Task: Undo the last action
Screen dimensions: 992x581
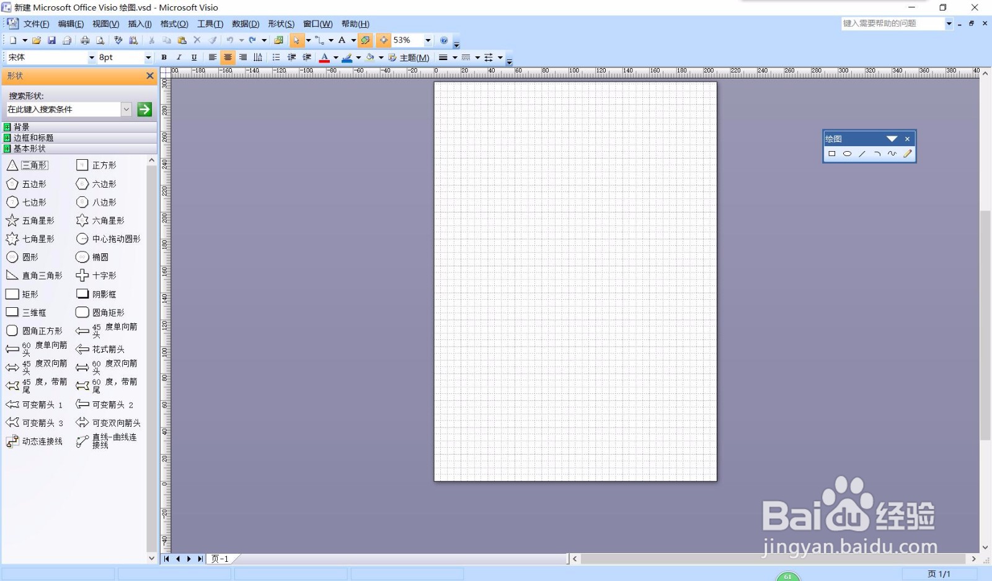Action: click(x=230, y=40)
